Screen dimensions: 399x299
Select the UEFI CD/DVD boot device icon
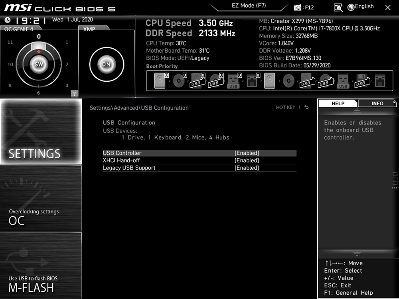180,81
